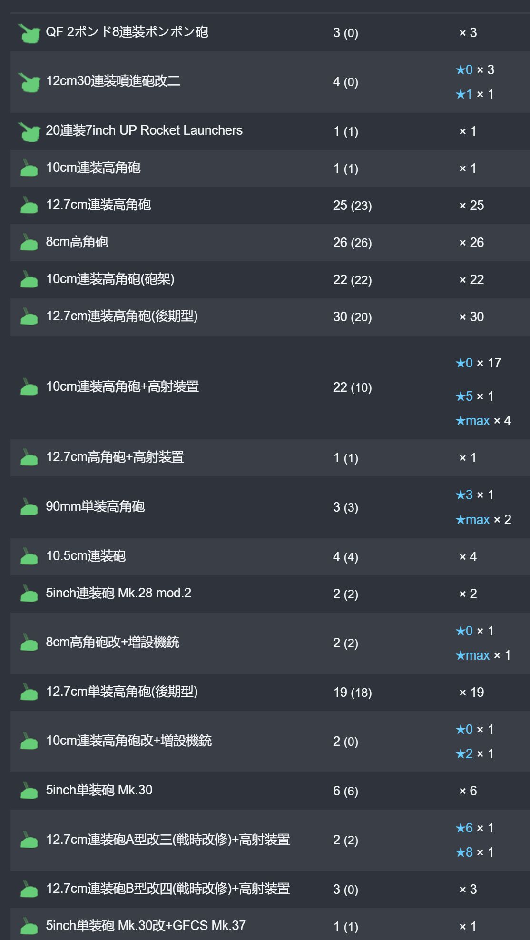Select the 12.7cm連装高角砲 equipment name
The width and height of the screenshot is (530, 940).
[98, 205]
